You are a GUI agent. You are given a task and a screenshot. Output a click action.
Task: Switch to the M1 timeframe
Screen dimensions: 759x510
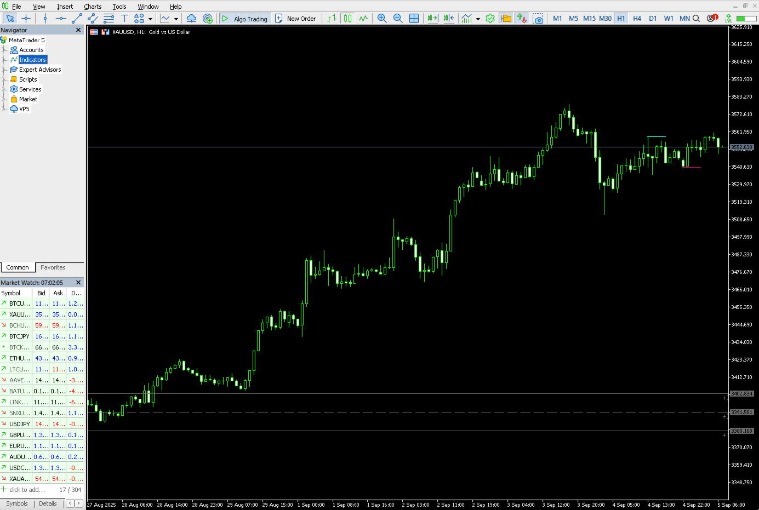[557, 18]
